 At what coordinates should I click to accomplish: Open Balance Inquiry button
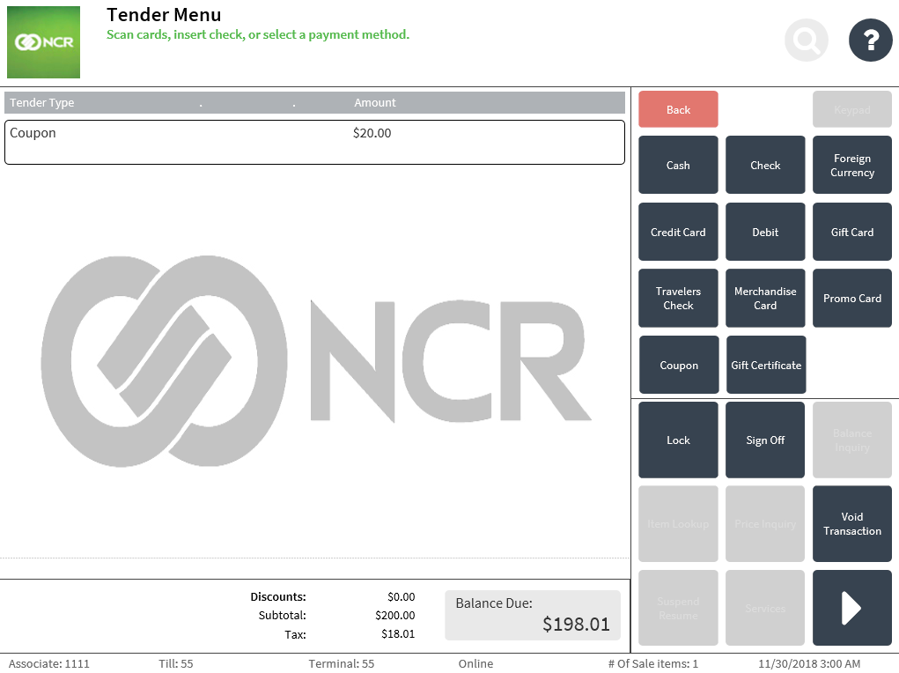pos(852,440)
